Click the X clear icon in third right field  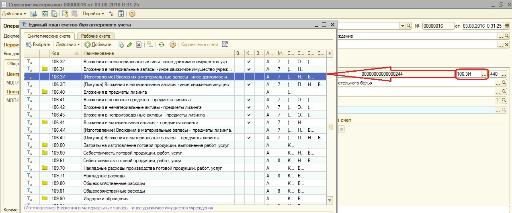(x=507, y=45)
